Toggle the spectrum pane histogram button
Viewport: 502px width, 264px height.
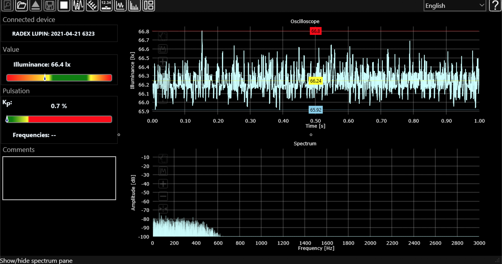pos(135,5)
